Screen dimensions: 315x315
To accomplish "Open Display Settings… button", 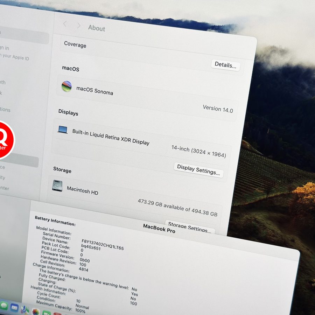I will 198,170.
